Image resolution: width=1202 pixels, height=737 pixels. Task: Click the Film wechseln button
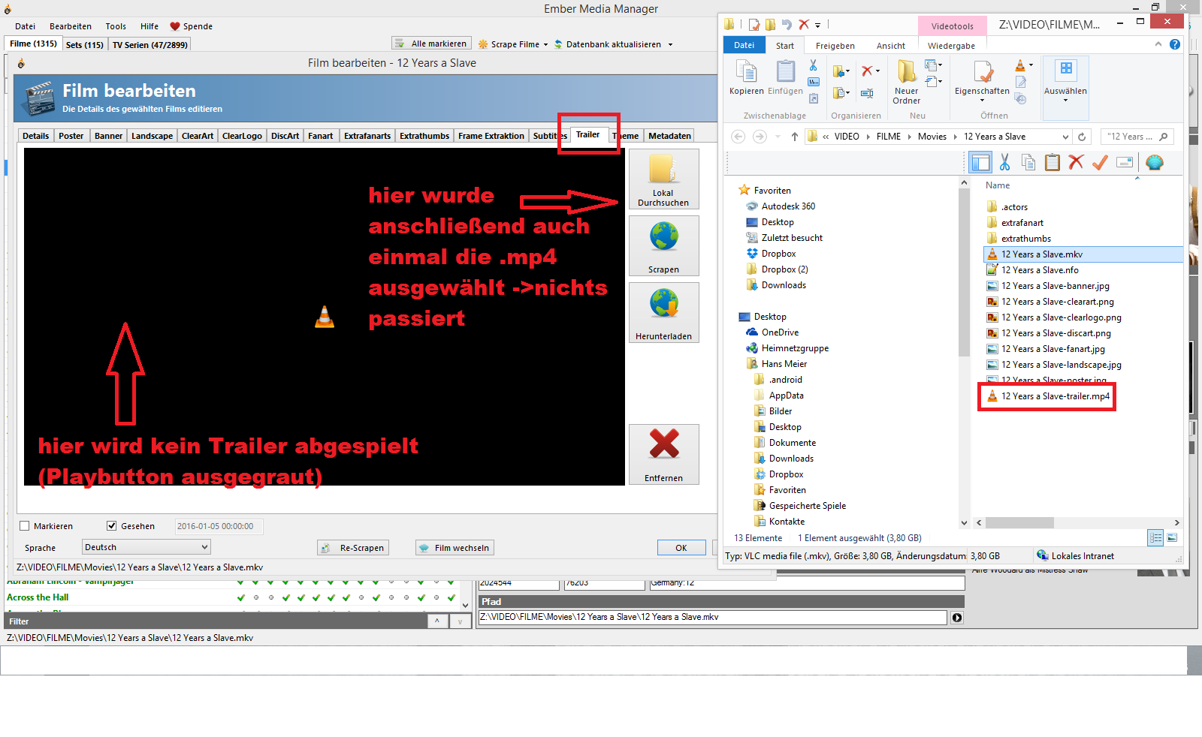455,548
